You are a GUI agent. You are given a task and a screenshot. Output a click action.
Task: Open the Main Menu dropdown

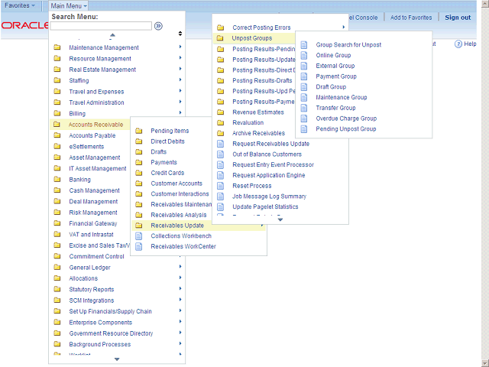(x=68, y=6)
